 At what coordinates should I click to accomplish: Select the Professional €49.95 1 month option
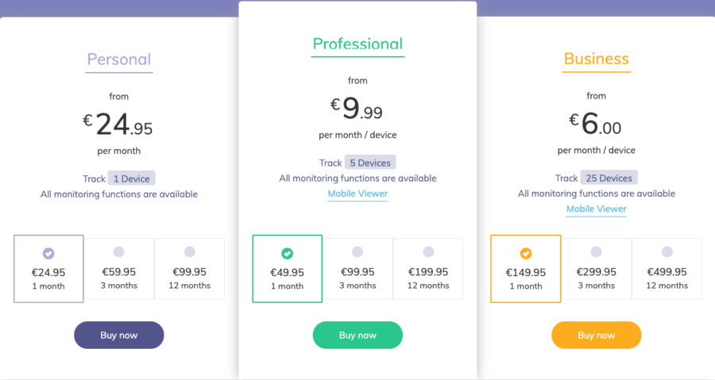[x=288, y=268]
